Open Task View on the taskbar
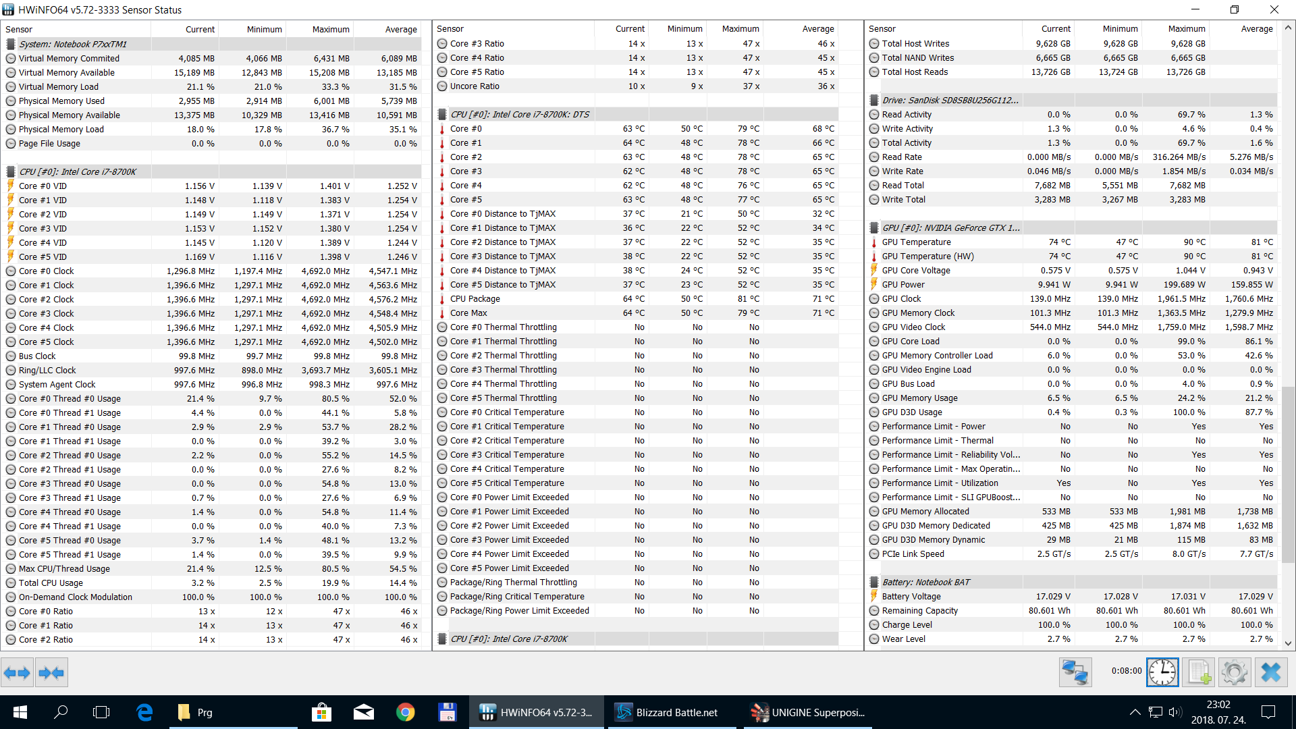 pyautogui.click(x=101, y=712)
